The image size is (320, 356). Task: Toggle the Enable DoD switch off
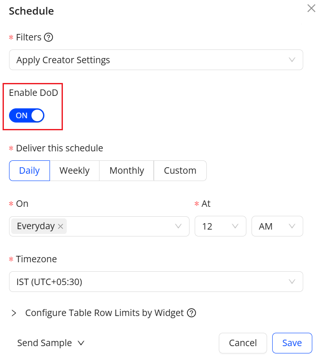coord(27,115)
